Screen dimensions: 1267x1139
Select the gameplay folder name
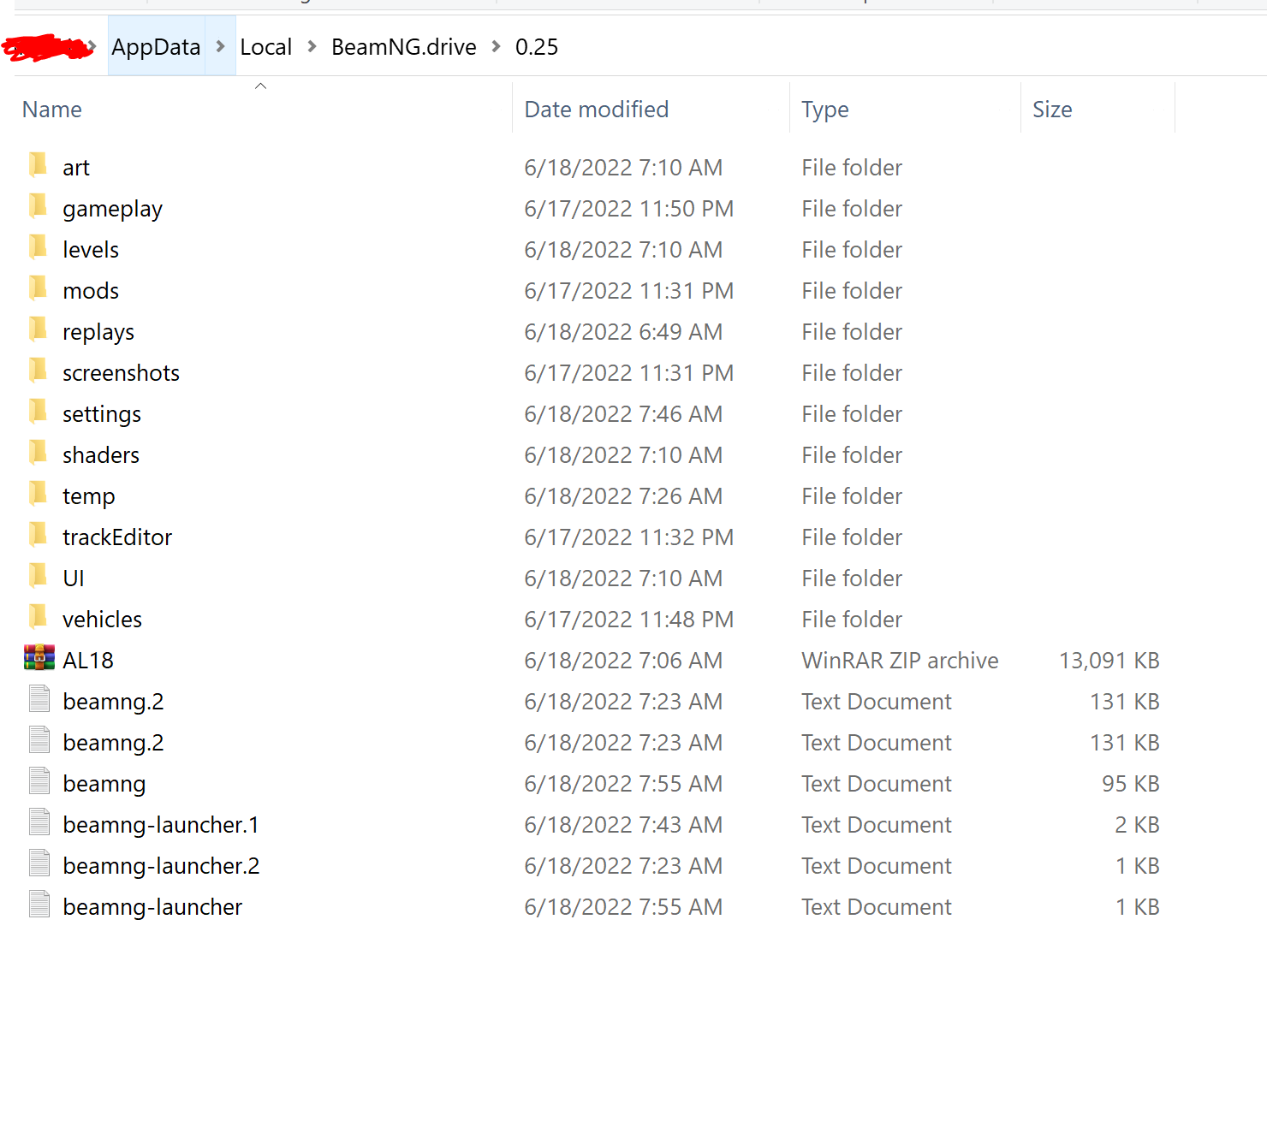[x=112, y=210]
